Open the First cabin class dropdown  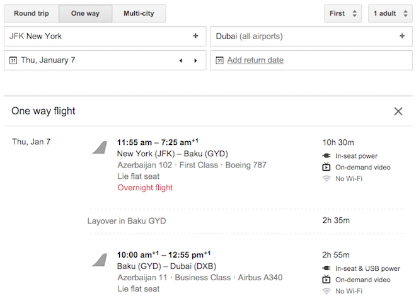click(x=343, y=13)
